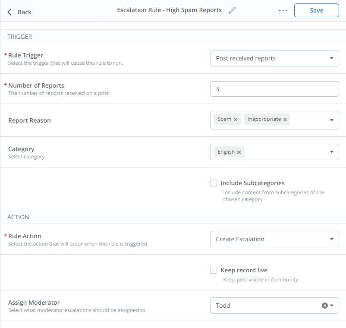The height and width of the screenshot is (328, 346).
Task: Click the back arrow chevron
Action: pos(9,12)
